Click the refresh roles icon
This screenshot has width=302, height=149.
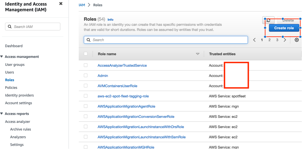[x=268, y=20]
